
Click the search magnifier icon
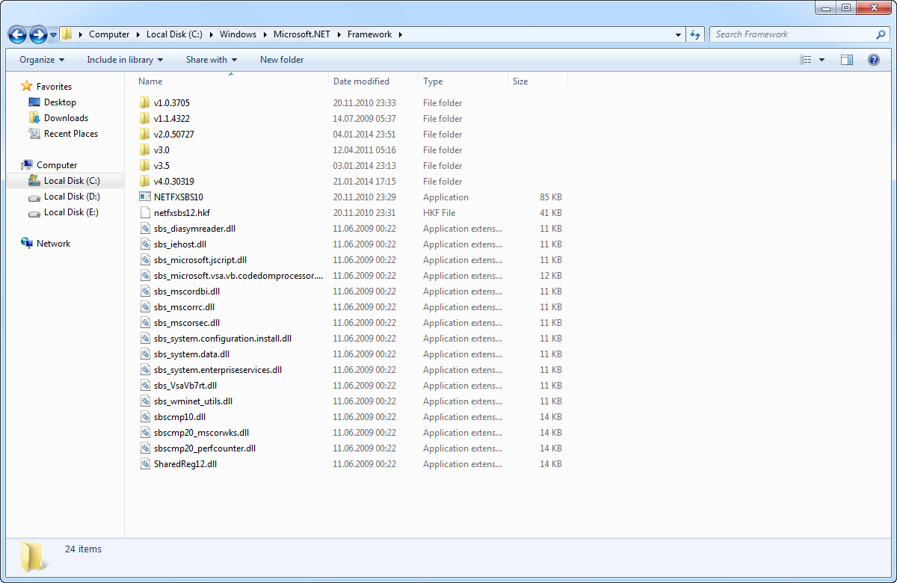[881, 34]
